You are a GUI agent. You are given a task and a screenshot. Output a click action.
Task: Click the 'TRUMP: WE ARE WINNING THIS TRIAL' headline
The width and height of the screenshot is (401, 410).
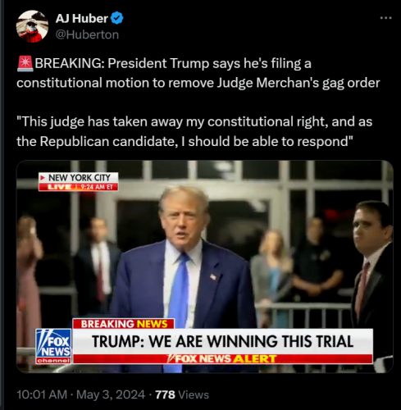coord(223,341)
